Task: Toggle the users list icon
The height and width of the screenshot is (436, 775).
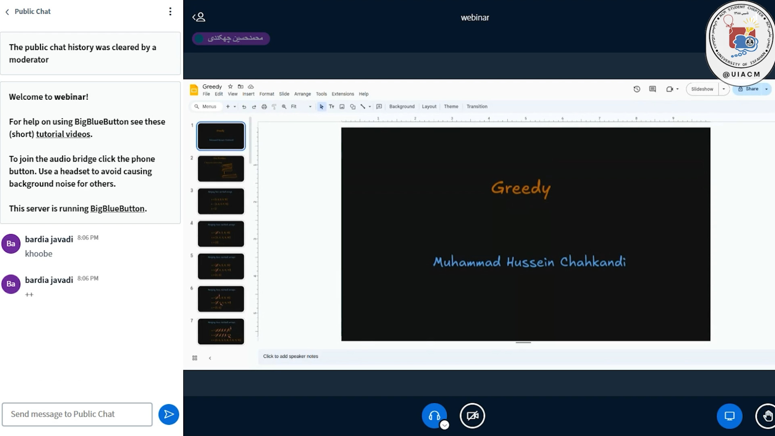Action: coord(199,17)
